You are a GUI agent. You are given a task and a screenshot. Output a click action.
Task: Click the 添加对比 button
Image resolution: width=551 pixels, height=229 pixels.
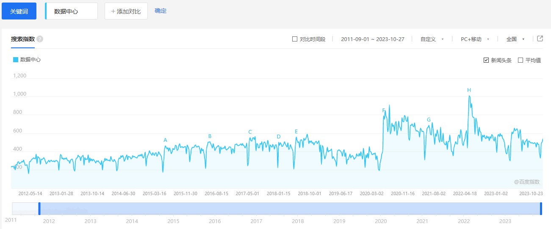pyautogui.click(x=126, y=11)
